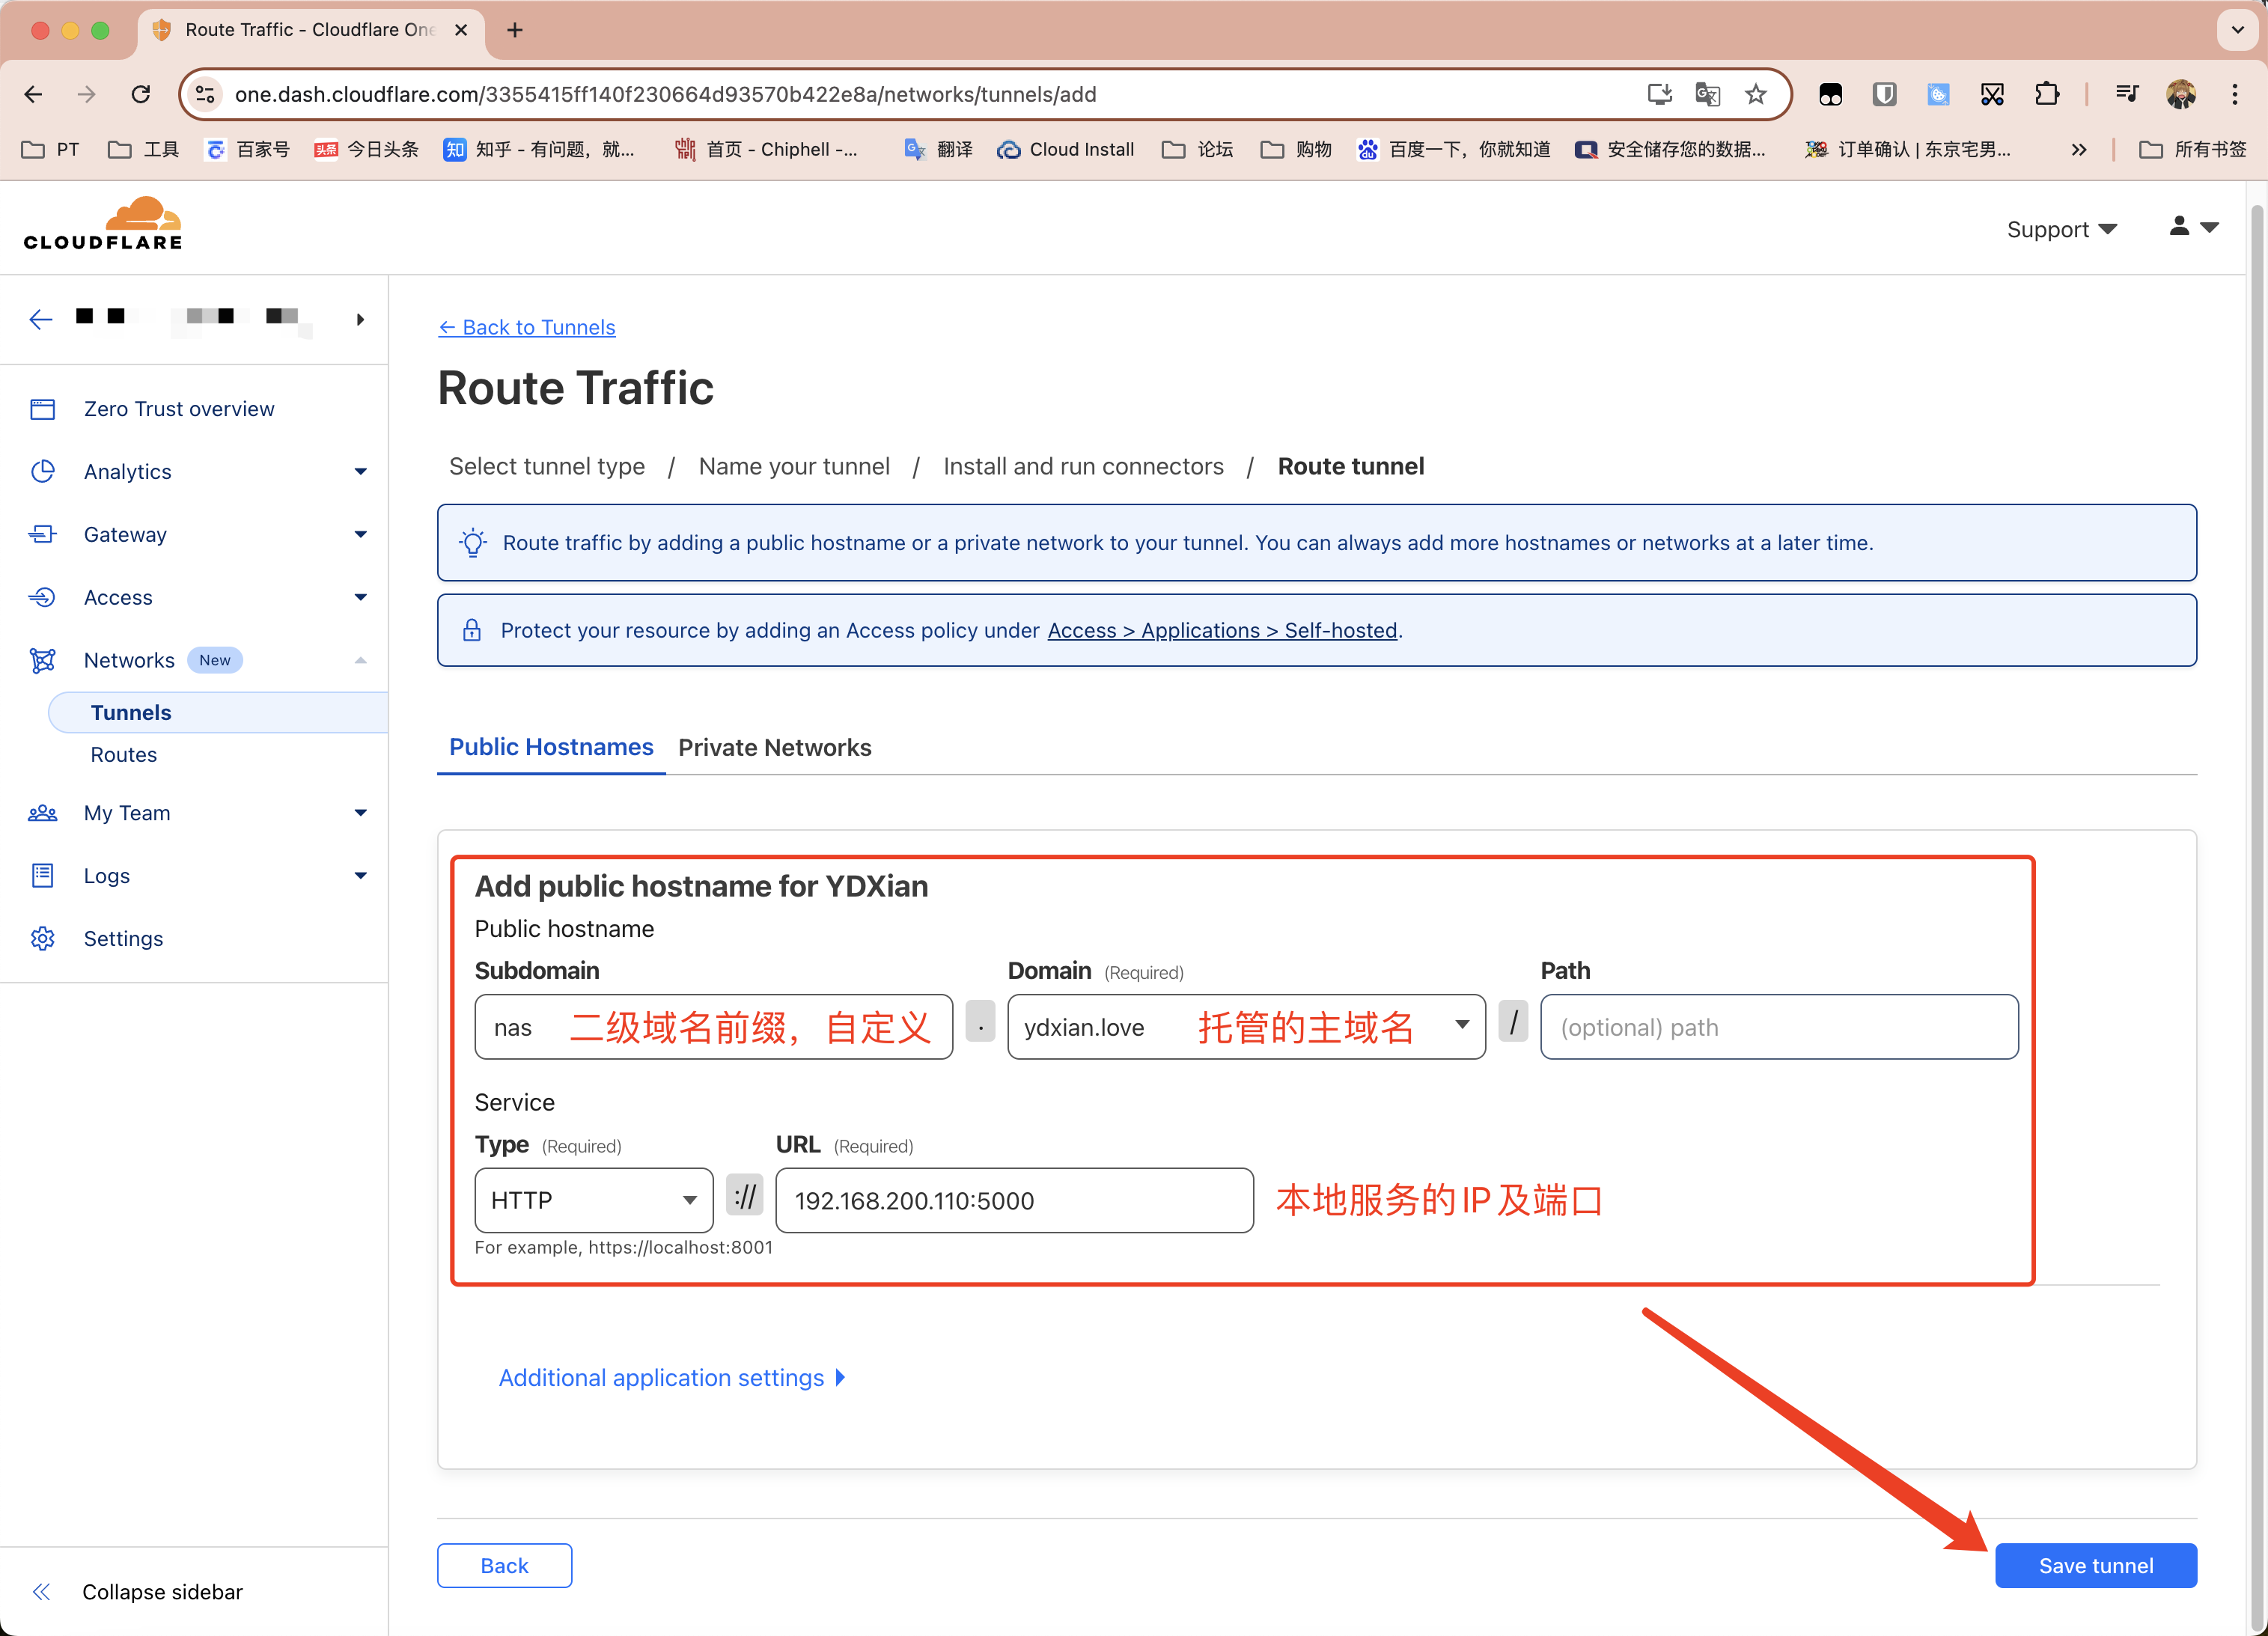Screen dimensions: 2268x1636
Task: Click the optional Path input field
Action: (1779, 1027)
